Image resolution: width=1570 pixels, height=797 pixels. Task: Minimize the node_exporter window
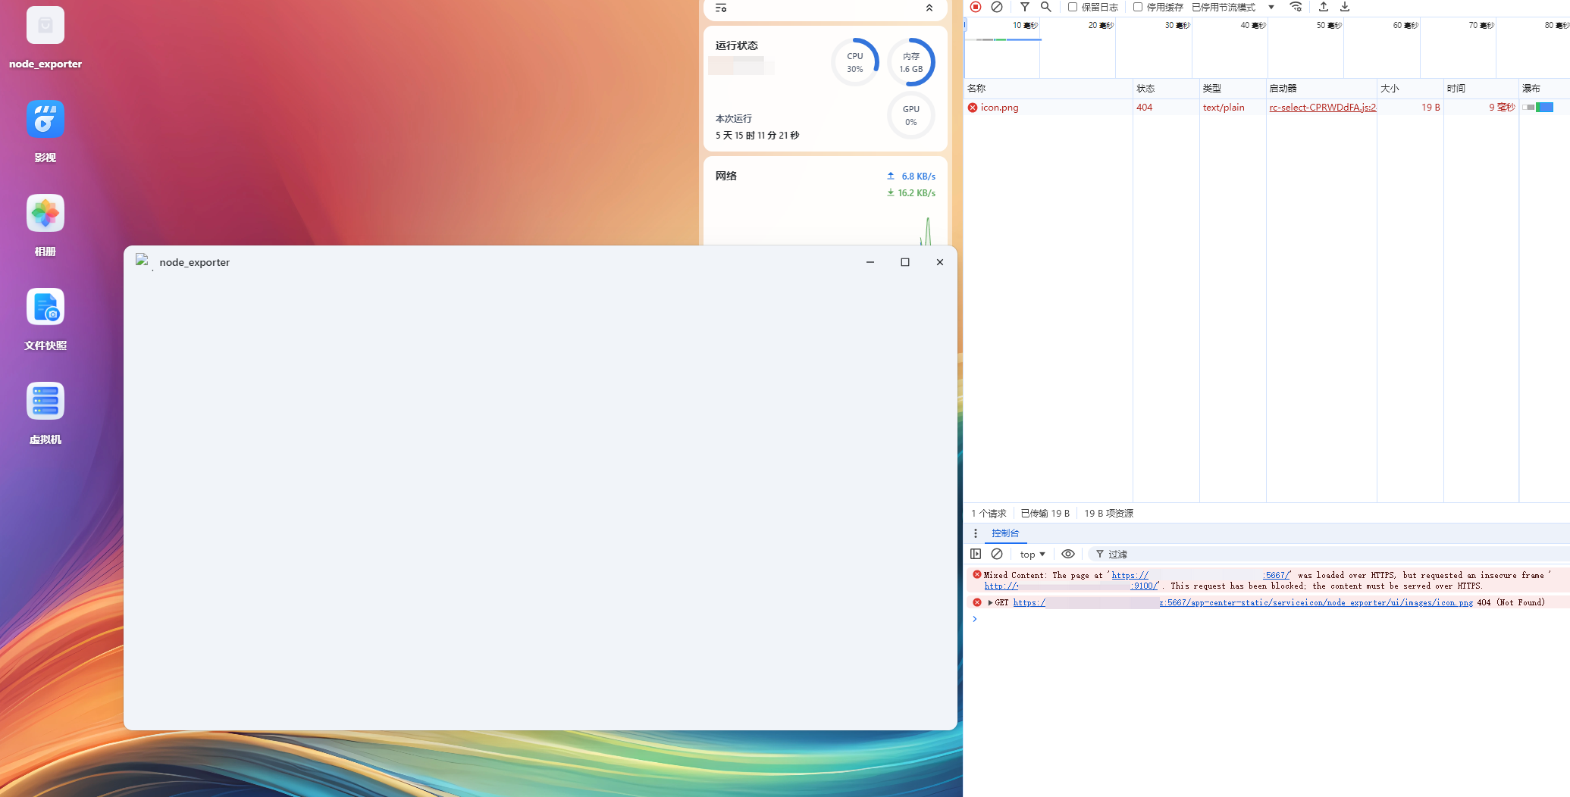pos(870,262)
